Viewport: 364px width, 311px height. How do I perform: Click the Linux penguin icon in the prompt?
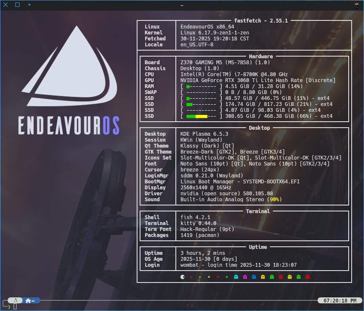click(15, 300)
